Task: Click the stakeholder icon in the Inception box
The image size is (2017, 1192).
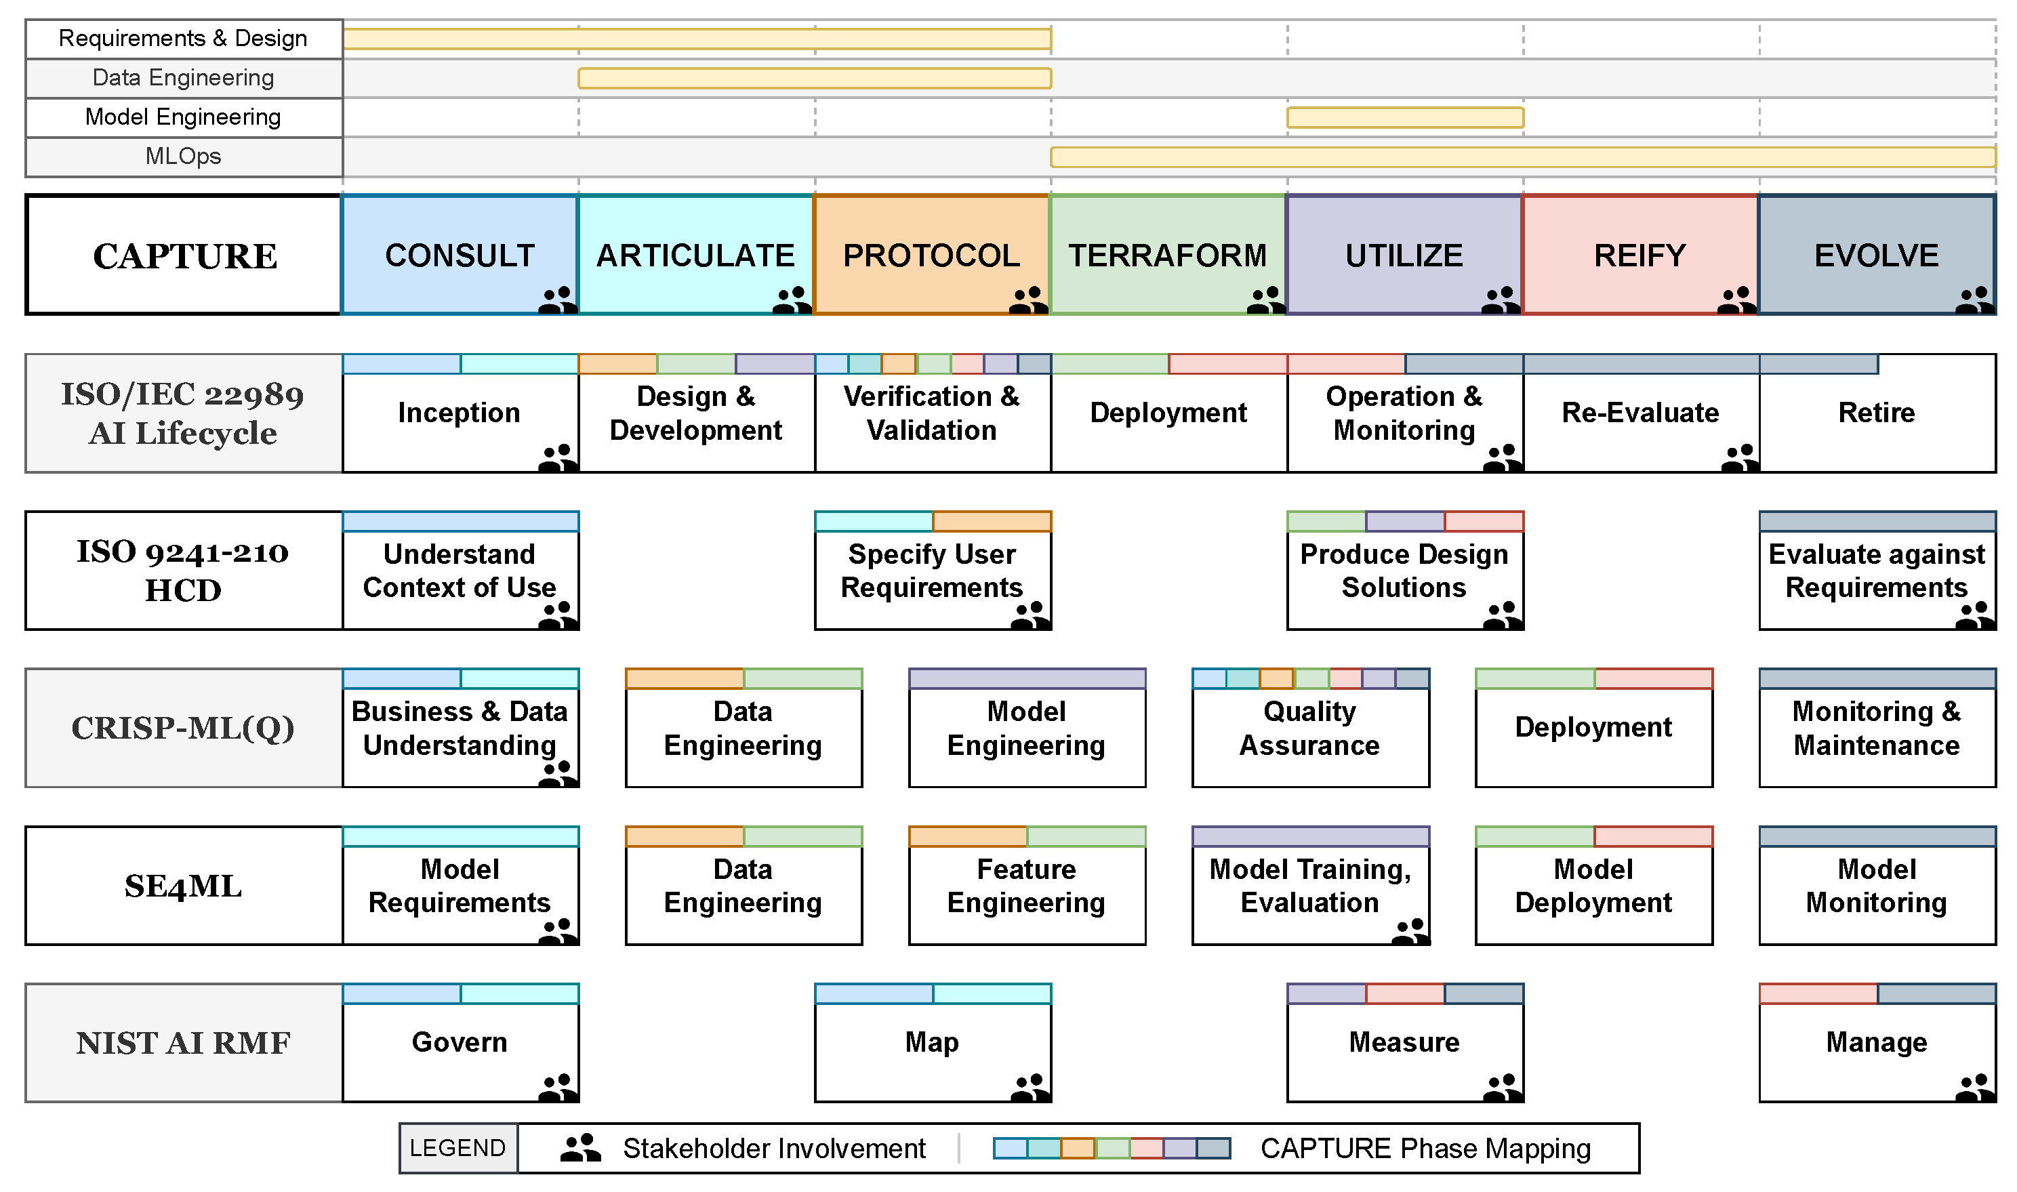Action: tap(558, 458)
